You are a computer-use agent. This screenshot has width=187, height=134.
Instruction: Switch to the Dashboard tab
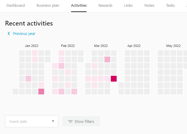click(16, 6)
